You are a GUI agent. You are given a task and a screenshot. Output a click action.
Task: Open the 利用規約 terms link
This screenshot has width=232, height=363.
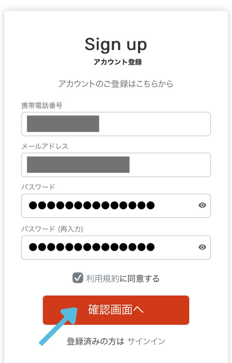coord(102,278)
